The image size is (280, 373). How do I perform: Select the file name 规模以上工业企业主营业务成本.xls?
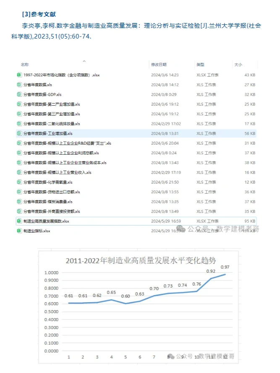(65, 163)
